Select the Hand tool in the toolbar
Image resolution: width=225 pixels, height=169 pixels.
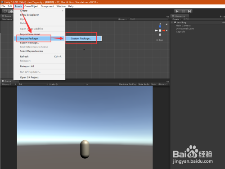[x=5, y=11]
